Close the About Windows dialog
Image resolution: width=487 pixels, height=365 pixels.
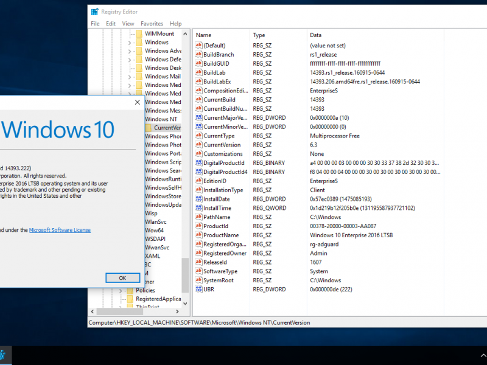[x=138, y=102]
